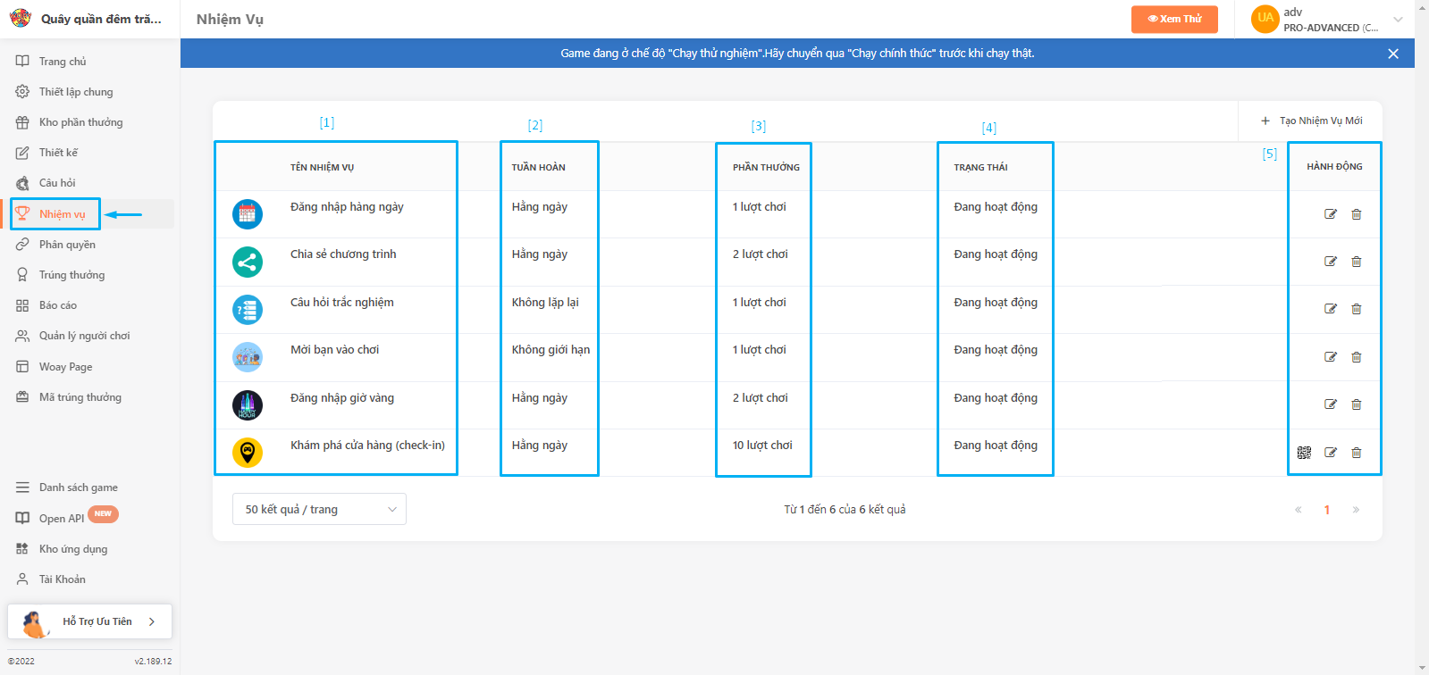Click the Câu hỏi trắc nghiệm task icon
The height and width of the screenshot is (675, 1429).
pos(248,310)
